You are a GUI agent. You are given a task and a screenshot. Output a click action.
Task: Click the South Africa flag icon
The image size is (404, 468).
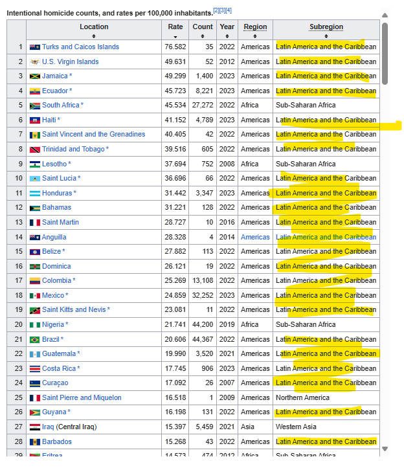[34, 106]
